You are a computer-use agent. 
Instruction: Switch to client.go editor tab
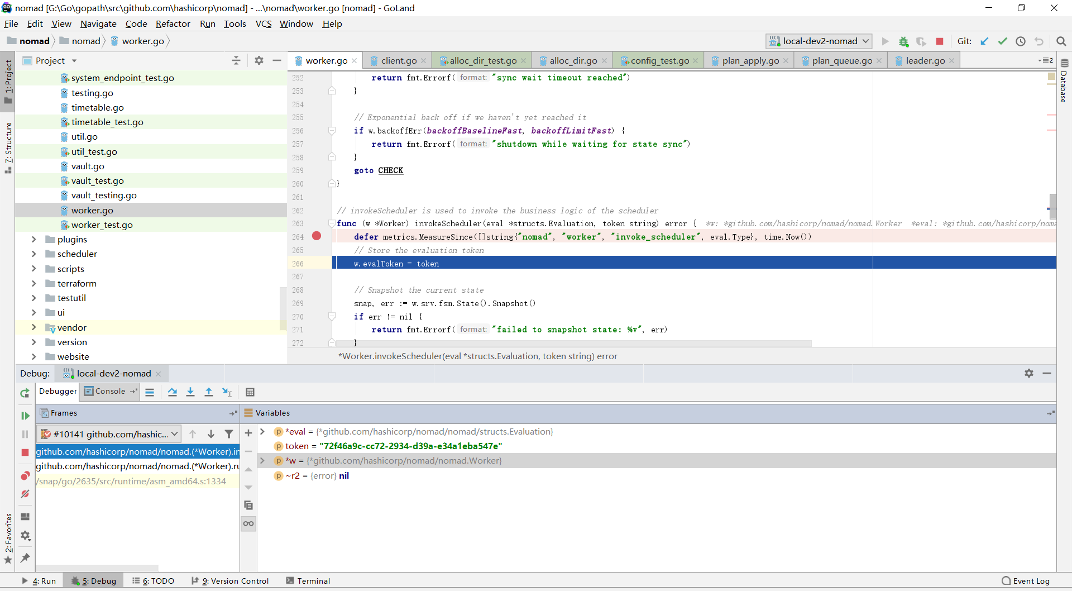point(399,60)
